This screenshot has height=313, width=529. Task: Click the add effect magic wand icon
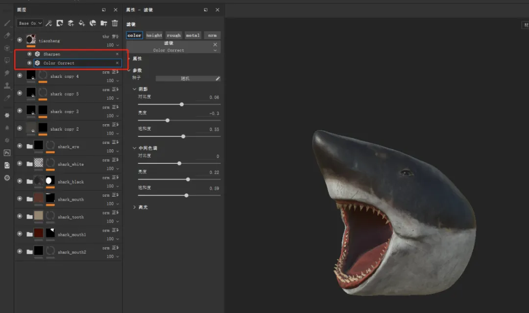point(49,23)
